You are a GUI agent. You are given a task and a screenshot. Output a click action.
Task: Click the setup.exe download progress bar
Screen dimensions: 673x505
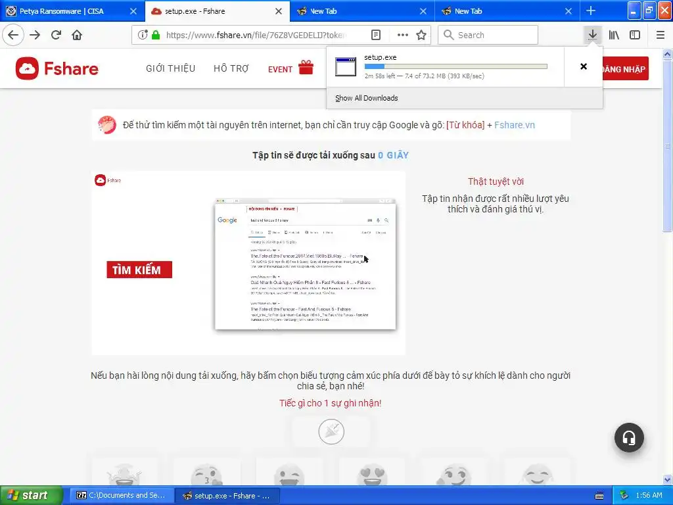(455, 66)
